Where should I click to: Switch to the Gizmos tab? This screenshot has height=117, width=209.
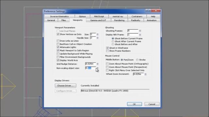tap(82, 17)
